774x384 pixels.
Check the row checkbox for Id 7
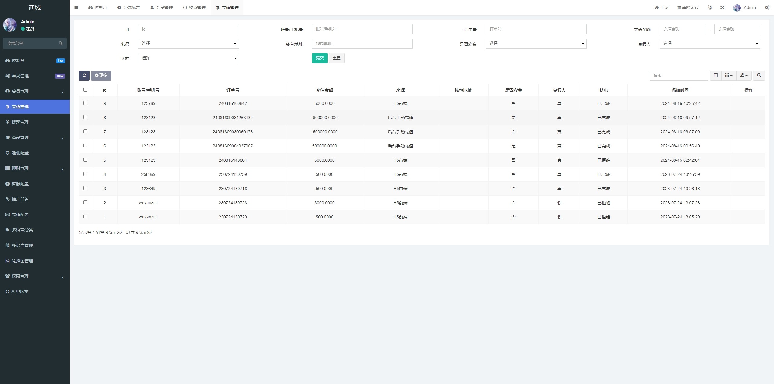(x=85, y=131)
